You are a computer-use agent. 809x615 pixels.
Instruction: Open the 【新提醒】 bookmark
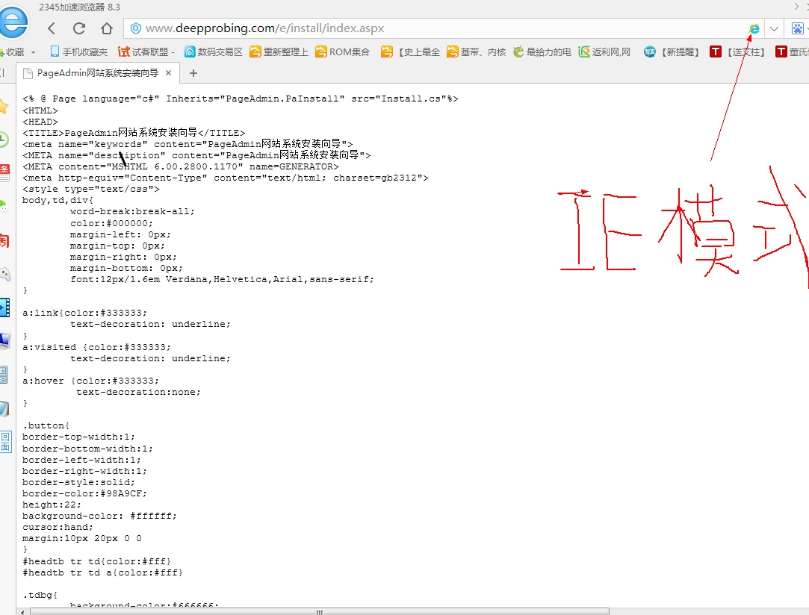(672, 52)
